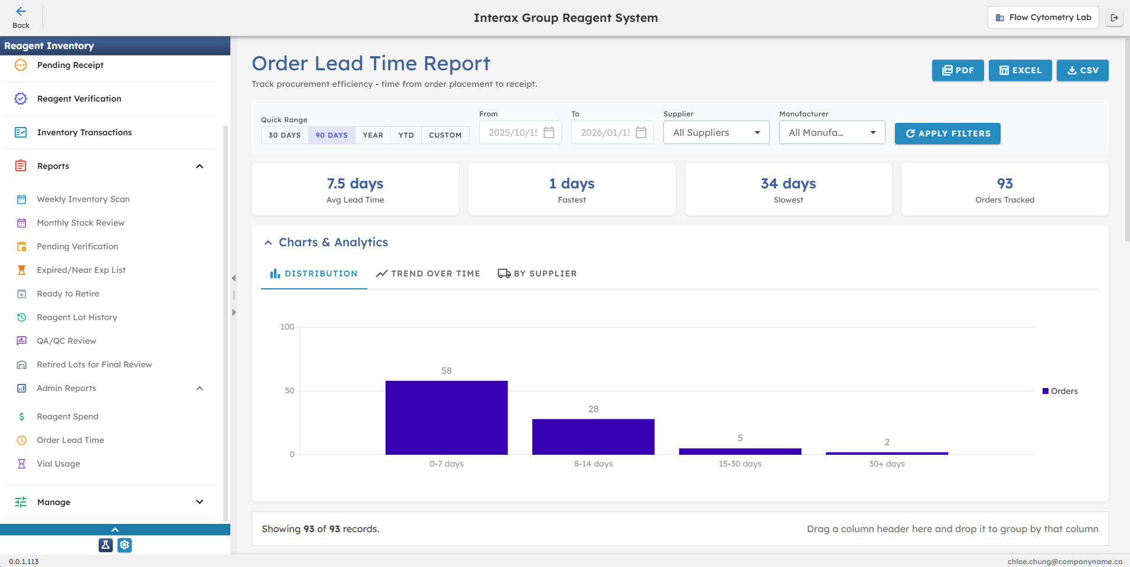Enable the CUSTOM date range option
The image size is (1130, 567).
(x=445, y=135)
